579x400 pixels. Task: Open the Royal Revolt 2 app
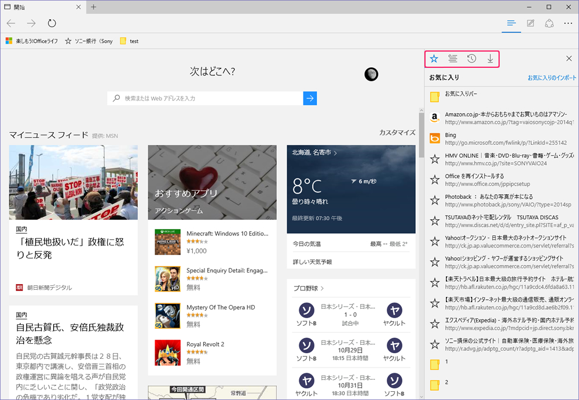(x=212, y=352)
